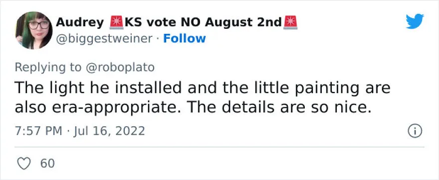This screenshot has width=439, height=180.
Task: Open the @biggestweiner handle
Action: pos(104,39)
